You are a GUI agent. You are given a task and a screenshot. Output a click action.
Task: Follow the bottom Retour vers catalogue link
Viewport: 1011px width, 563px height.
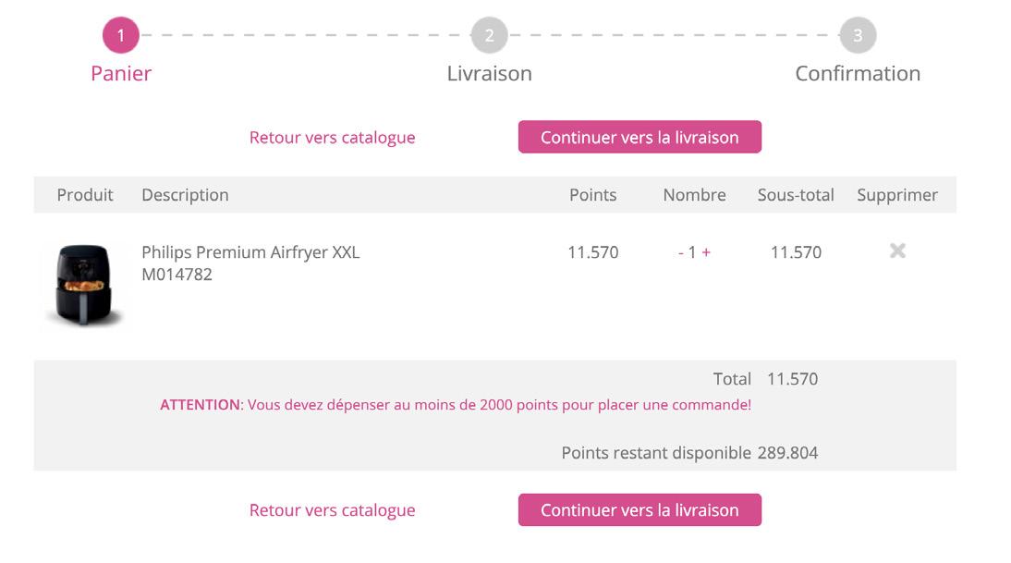(332, 510)
